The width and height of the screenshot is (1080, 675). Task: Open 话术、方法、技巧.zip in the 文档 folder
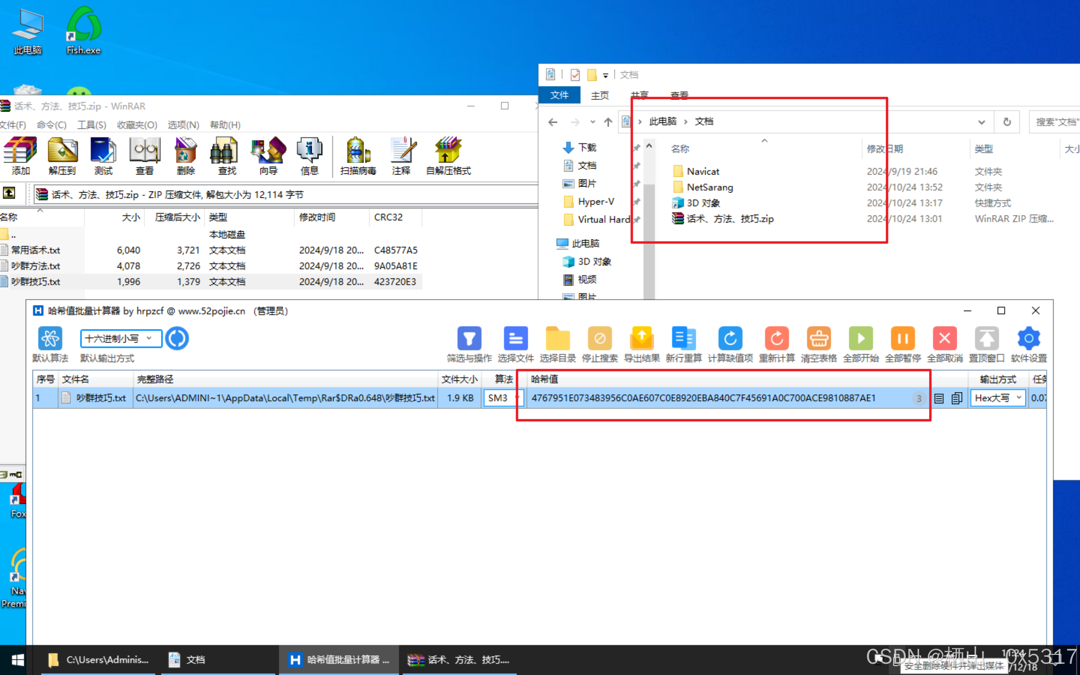coord(730,219)
